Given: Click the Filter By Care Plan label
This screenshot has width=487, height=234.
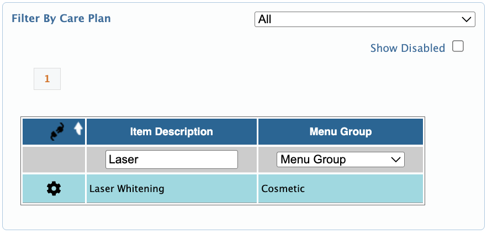Looking at the screenshot, I should [x=61, y=18].
